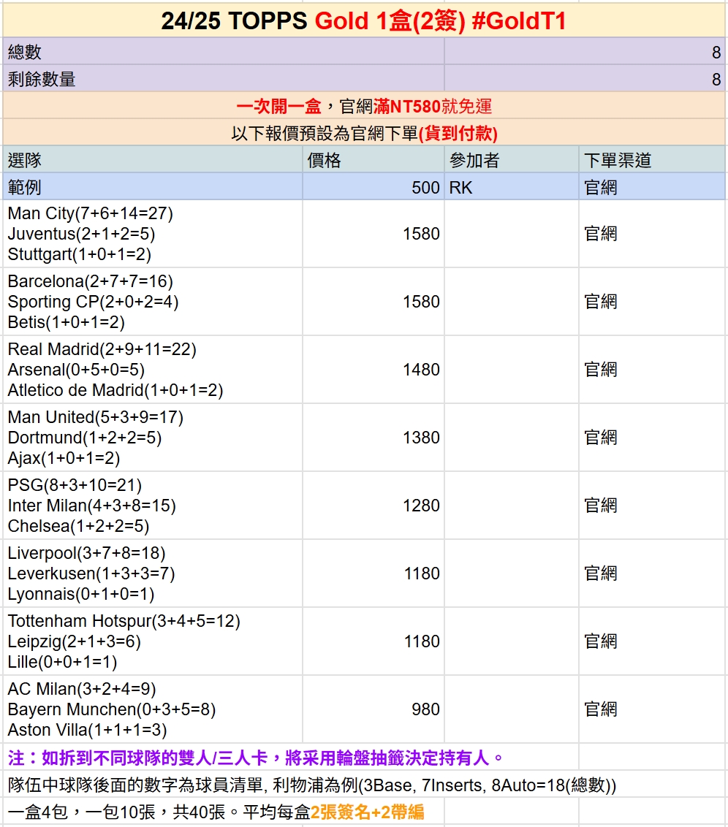Click 官網 in the Tottenham group row
728x827 pixels.
pyautogui.click(x=652, y=641)
